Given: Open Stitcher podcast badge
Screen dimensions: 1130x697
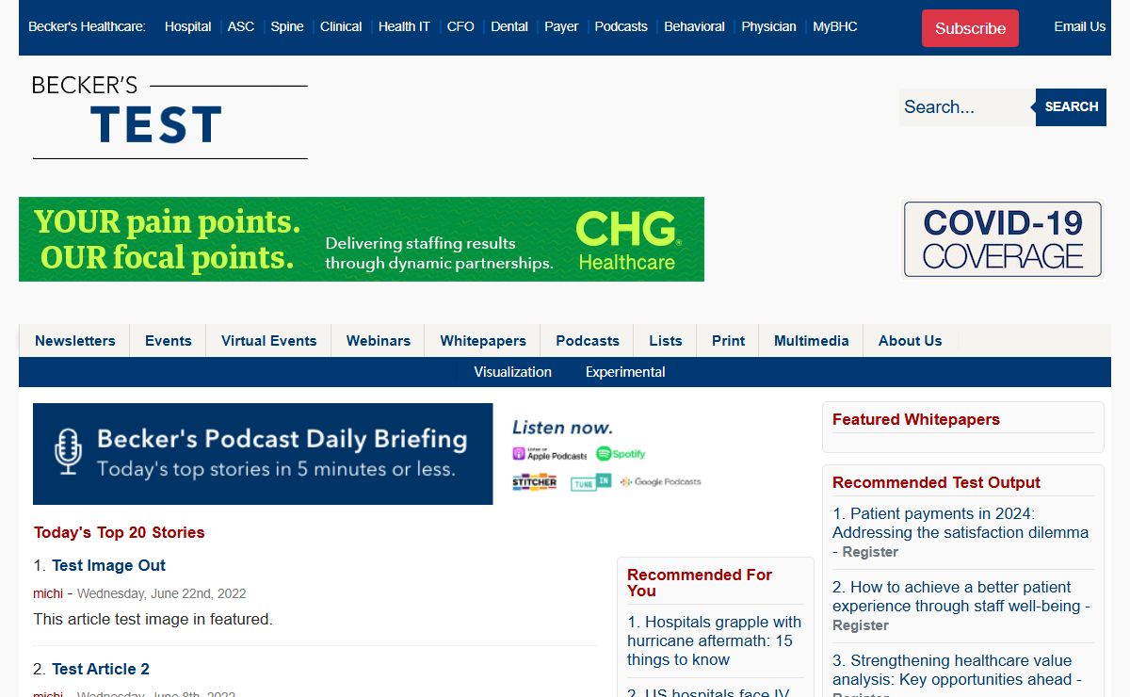Looking at the screenshot, I should [x=534, y=482].
